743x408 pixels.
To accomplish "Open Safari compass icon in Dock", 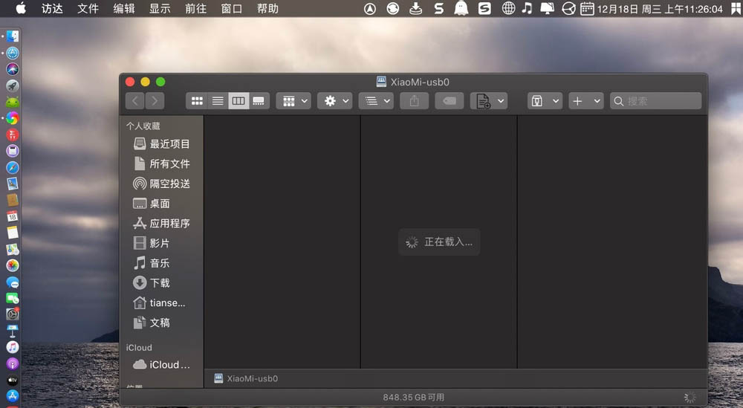I will (13, 167).
